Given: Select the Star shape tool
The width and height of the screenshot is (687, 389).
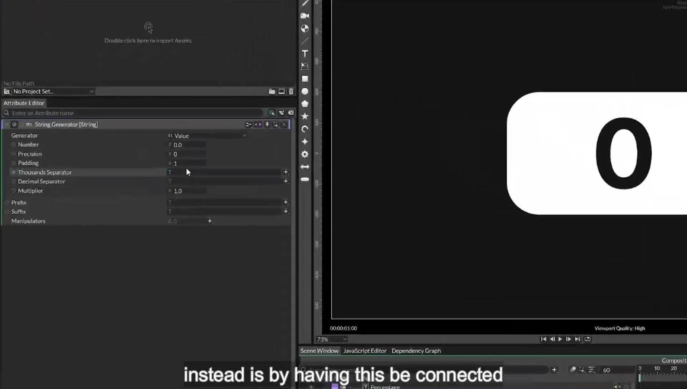Looking at the screenshot, I should coord(305,116).
